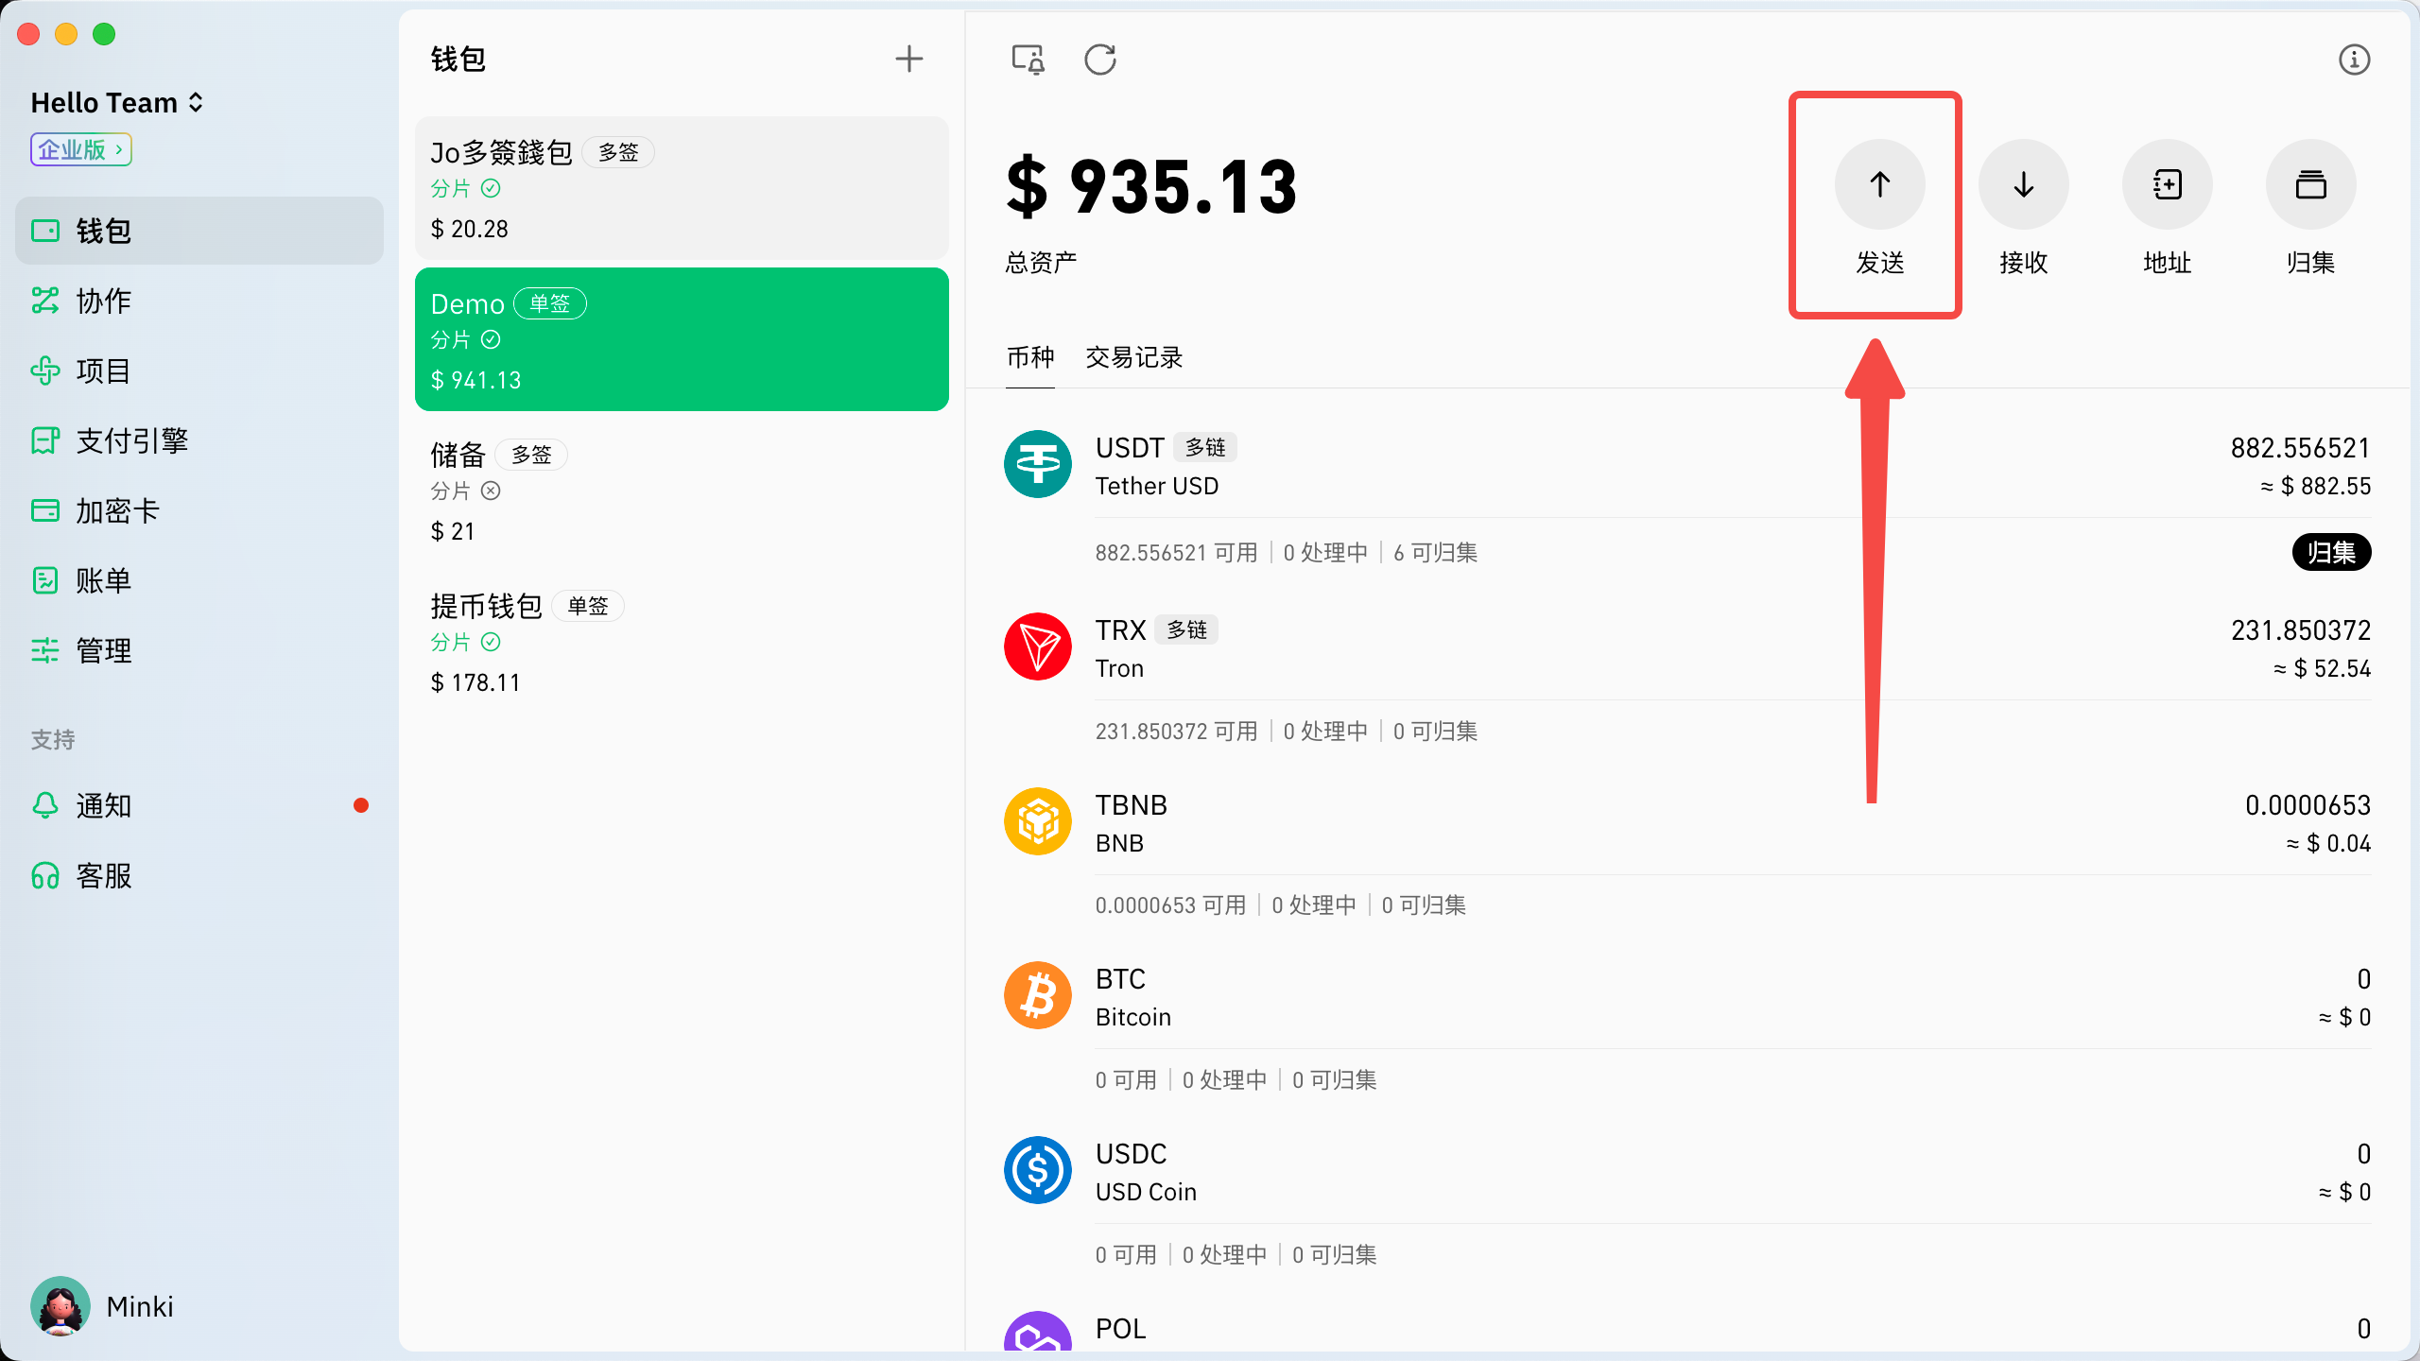Click the USDT Tether coin icon
This screenshot has width=2420, height=1361.
click(1037, 464)
